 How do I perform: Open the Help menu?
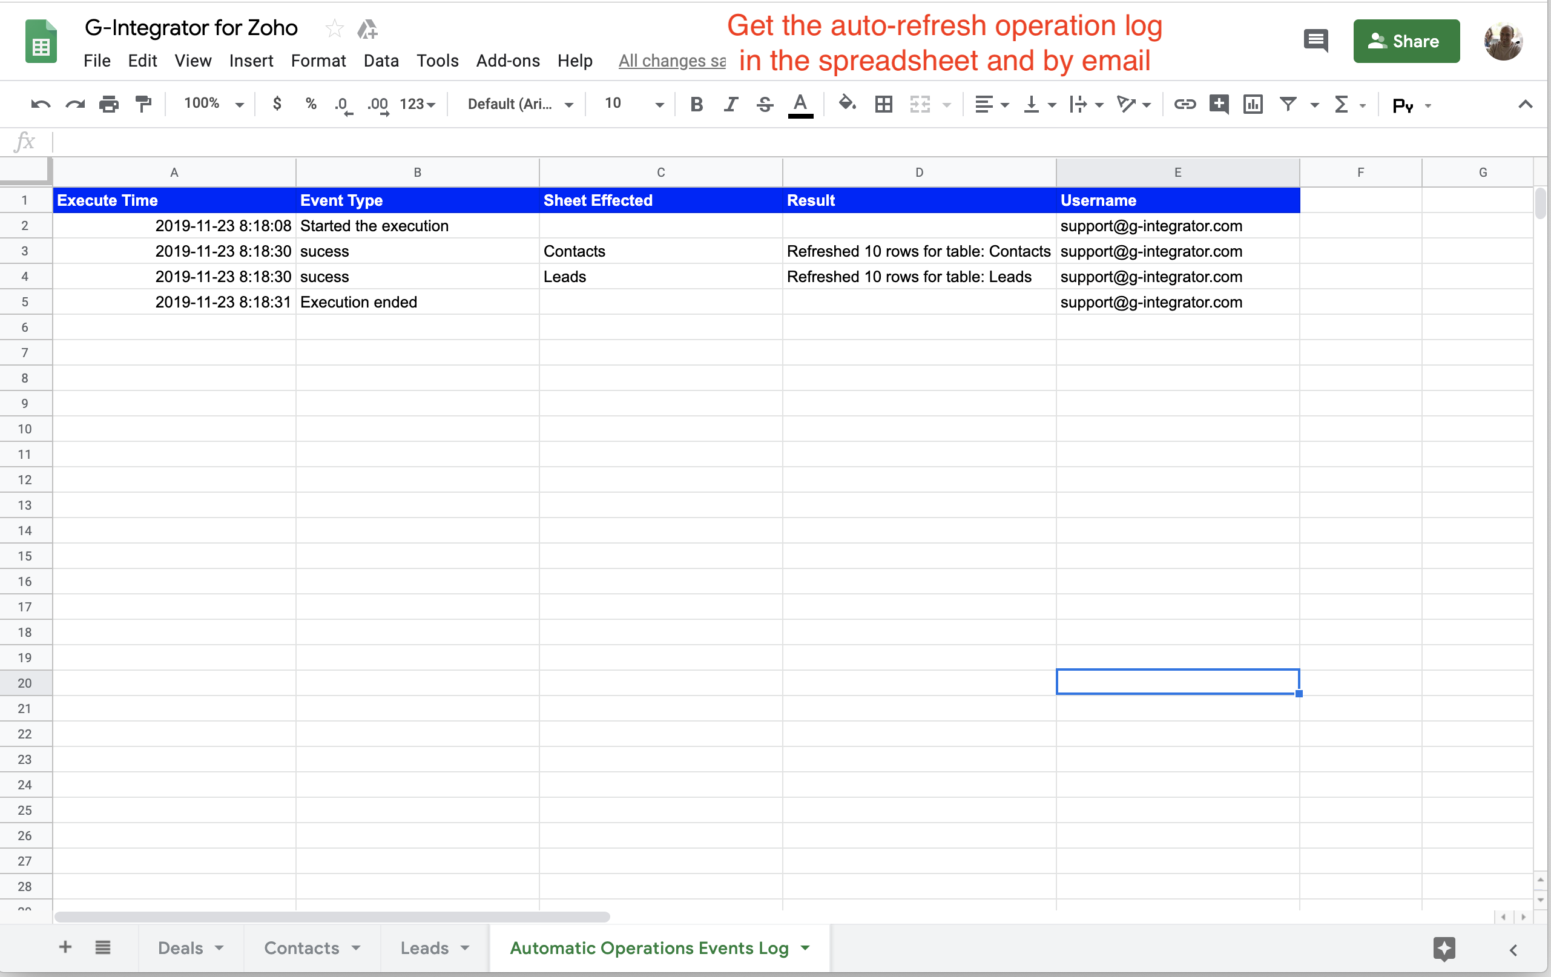pyautogui.click(x=575, y=61)
